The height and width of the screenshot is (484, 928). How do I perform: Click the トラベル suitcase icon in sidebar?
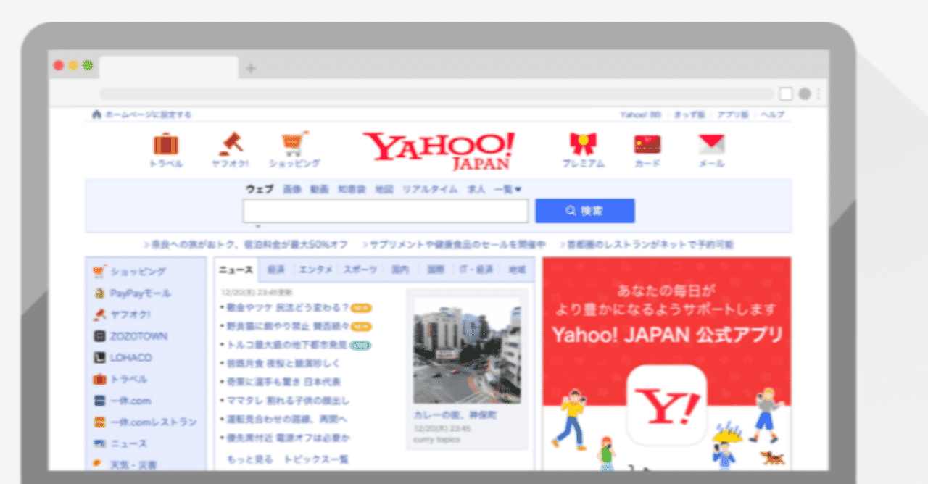pos(100,379)
